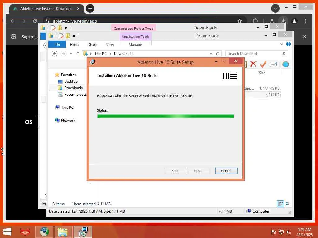Screen dimensions: 318x238
Task: Click the browser forward arrow
Action: pyautogui.click(x=24, y=21)
